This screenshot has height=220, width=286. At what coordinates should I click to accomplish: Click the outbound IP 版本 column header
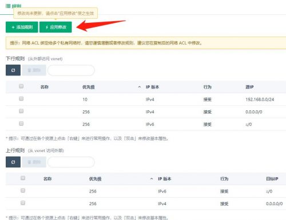(165, 179)
